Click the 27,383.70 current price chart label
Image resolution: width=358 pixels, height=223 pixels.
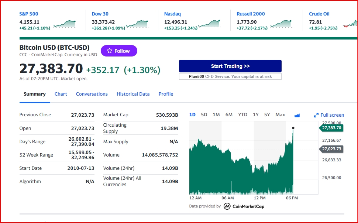point(331,128)
